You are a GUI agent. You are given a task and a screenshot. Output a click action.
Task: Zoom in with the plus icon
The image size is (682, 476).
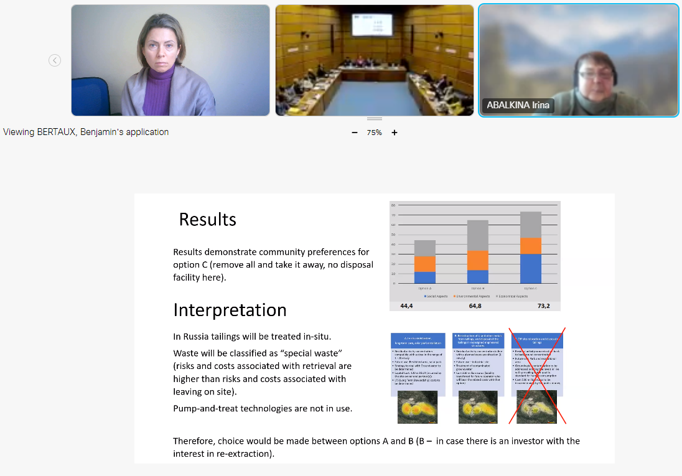coord(395,133)
